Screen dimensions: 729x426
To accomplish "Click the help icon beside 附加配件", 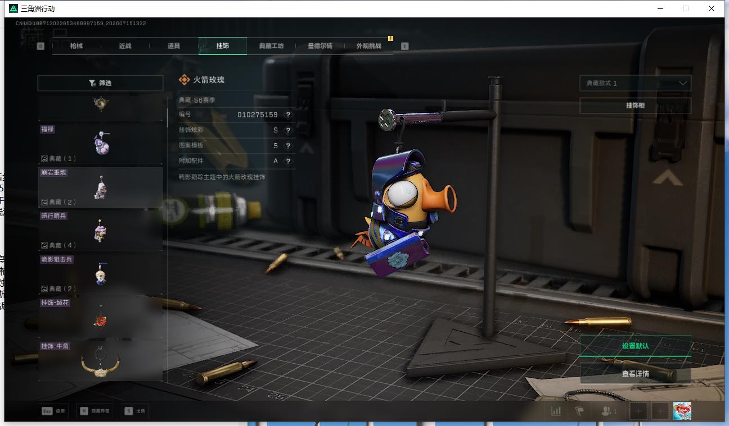I will click(x=288, y=161).
